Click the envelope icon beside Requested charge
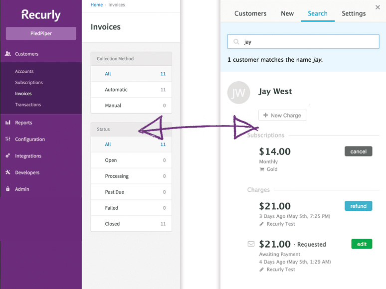Viewport: 386px width, 289px height. click(x=251, y=244)
